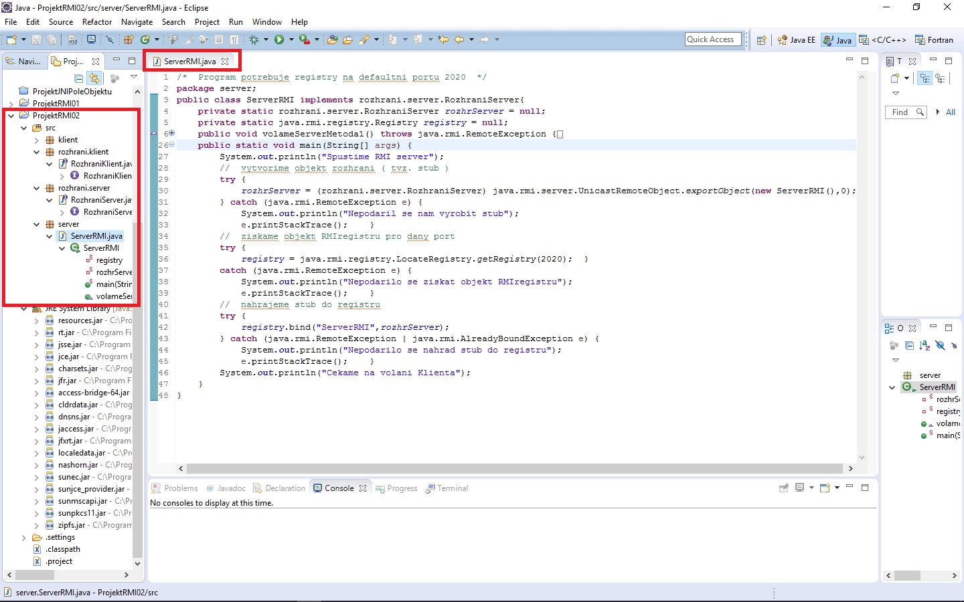Save ServerRMI.java with the Save icon
The height and width of the screenshot is (602, 964).
37,39
